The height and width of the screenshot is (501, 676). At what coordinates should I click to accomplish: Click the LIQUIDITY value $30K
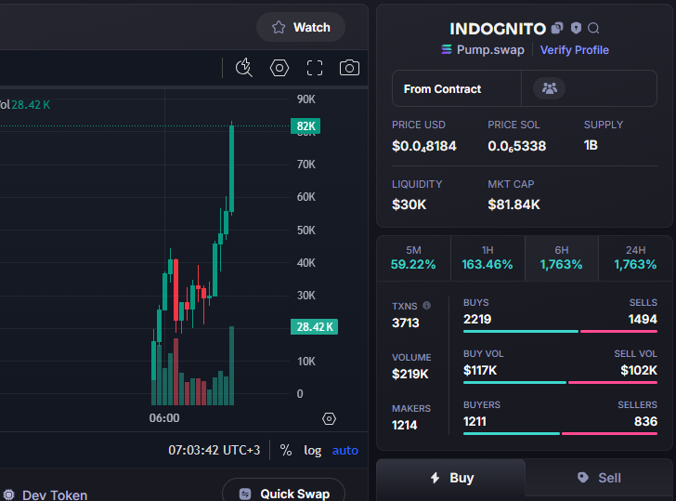409,204
